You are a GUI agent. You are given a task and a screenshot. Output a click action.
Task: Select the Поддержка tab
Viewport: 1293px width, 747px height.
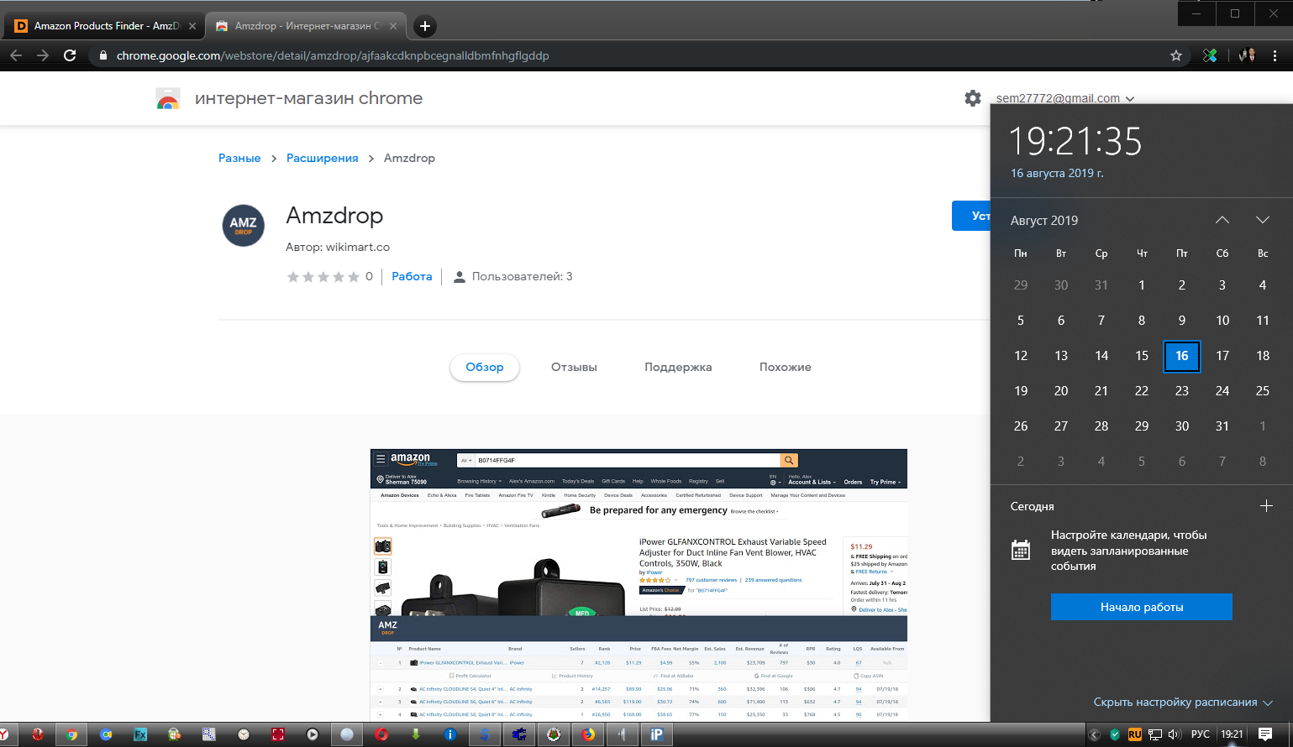click(678, 368)
